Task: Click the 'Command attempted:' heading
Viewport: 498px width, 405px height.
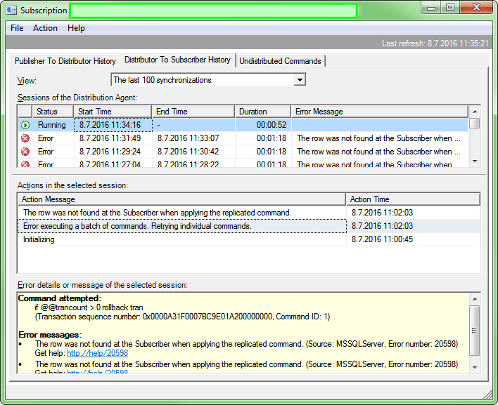Action: [x=60, y=298]
